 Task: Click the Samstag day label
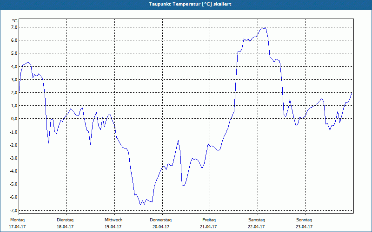coord(257,220)
